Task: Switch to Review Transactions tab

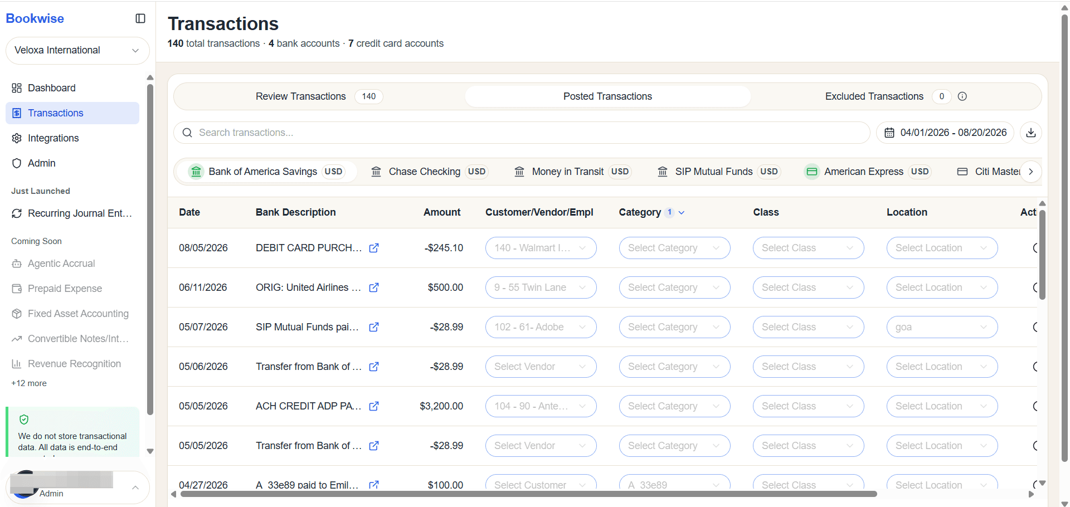Action: pos(319,96)
